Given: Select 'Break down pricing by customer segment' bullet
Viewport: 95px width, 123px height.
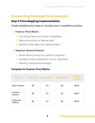Looking at the screenshot, I should (x=42, y=55).
